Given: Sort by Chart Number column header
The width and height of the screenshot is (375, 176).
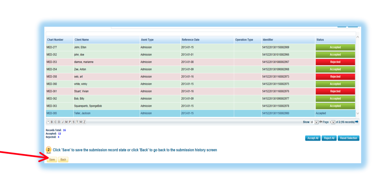Looking at the screenshot, I should 55,40.
